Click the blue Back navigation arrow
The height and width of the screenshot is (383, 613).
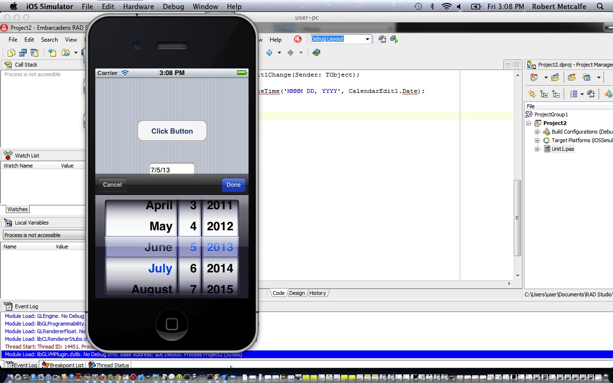[x=269, y=53]
